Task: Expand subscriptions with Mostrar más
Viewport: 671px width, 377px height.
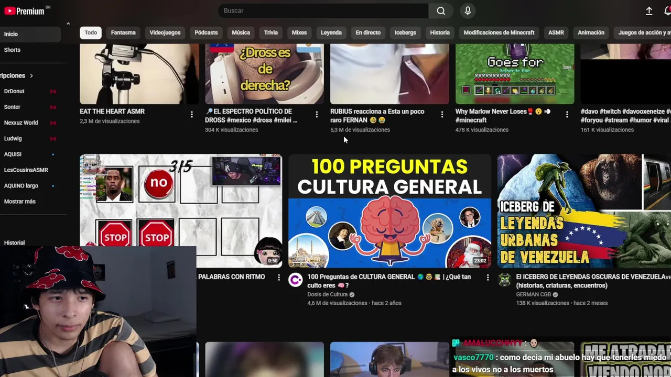Action: pyautogui.click(x=20, y=202)
